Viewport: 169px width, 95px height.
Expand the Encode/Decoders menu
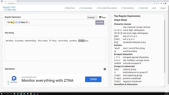point(106,8)
